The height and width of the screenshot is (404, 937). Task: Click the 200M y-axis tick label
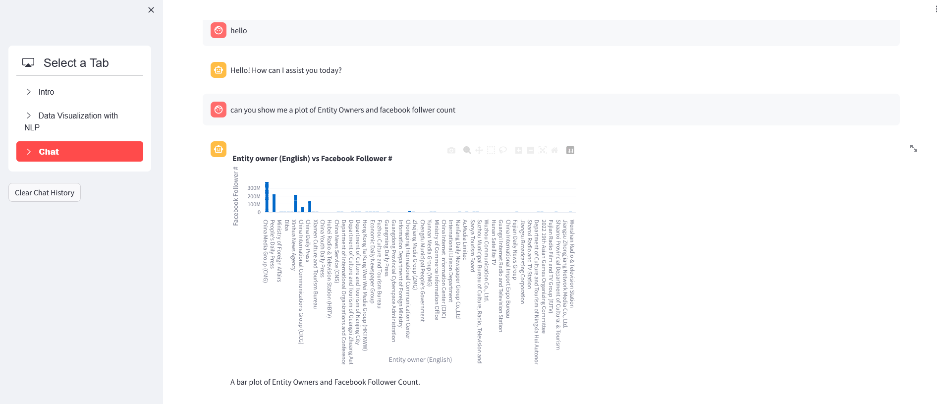[x=254, y=197]
